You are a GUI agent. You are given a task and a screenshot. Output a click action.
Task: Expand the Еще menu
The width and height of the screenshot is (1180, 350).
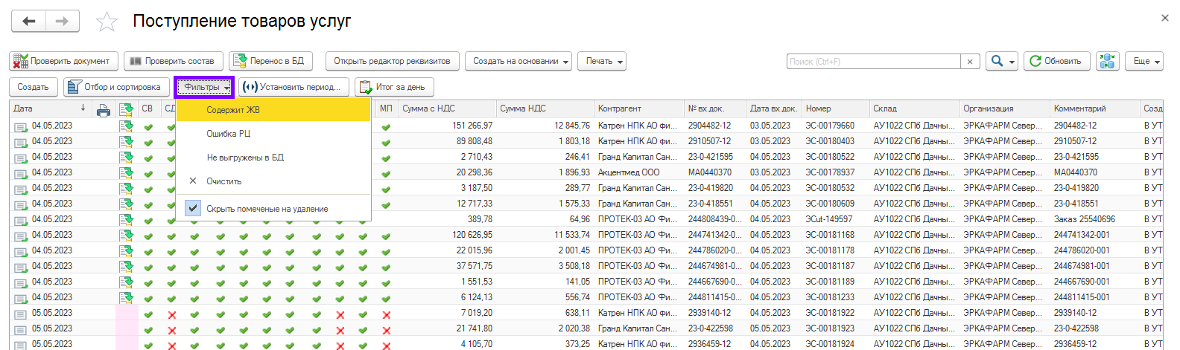pos(1147,61)
